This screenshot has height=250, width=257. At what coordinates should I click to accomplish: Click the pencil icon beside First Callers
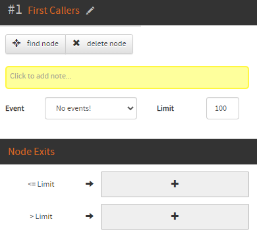point(90,11)
